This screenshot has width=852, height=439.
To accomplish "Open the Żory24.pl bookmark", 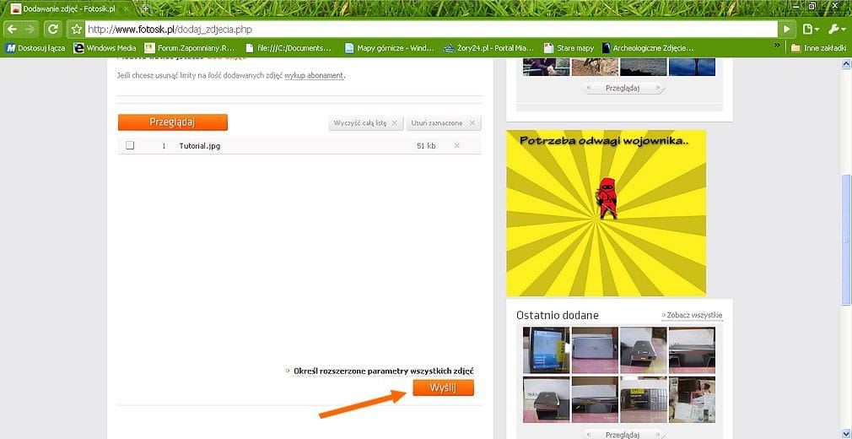I will coord(489,48).
